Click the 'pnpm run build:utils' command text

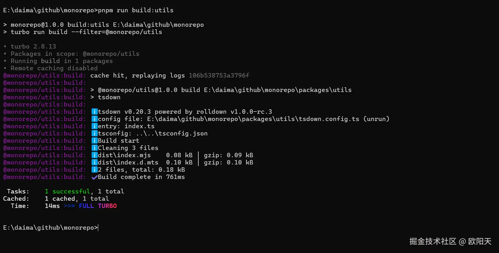click(x=136, y=10)
